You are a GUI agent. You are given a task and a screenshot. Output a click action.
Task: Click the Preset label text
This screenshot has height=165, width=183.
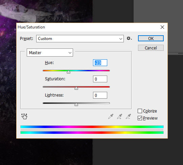[x=26, y=39]
